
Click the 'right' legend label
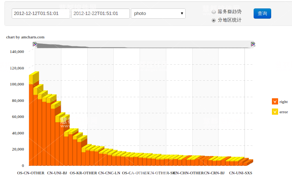(x=284, y=102)
